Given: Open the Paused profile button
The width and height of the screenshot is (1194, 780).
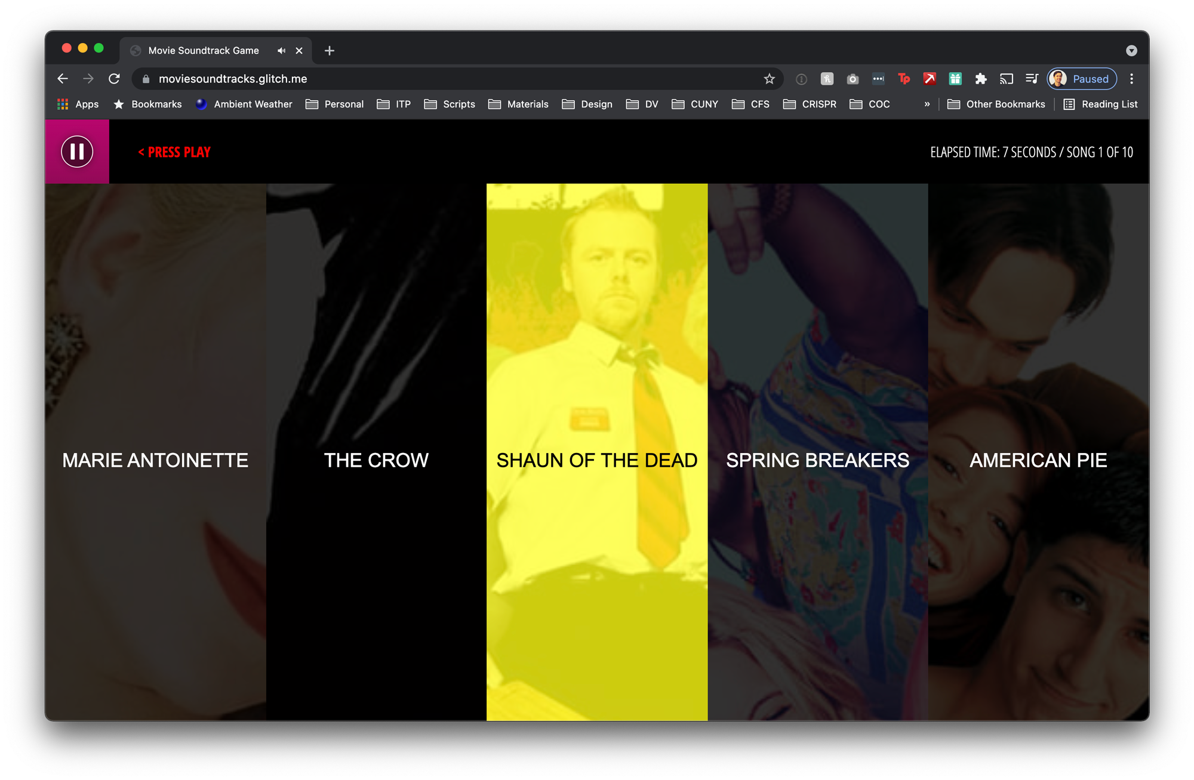Looking at the screenshot, I should [x=1082, y=79].
